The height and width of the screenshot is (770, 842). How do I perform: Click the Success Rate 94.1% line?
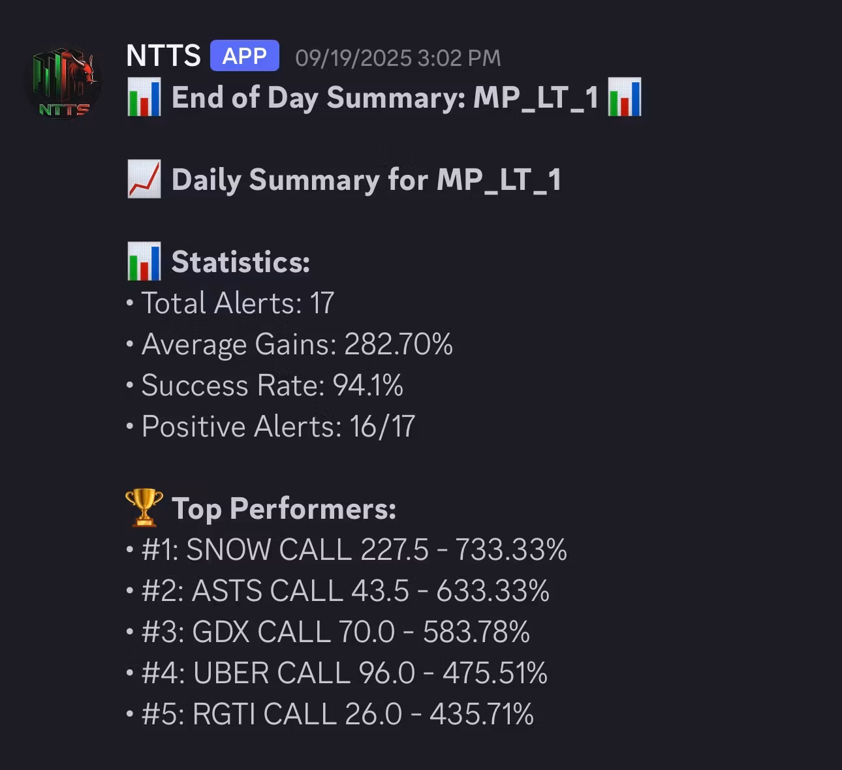click(272, 386)
